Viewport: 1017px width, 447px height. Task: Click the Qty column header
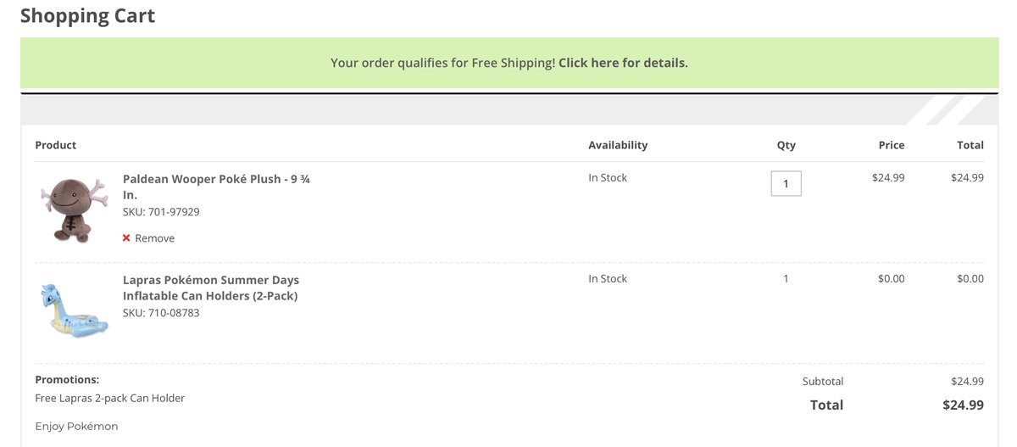(786, 145)
